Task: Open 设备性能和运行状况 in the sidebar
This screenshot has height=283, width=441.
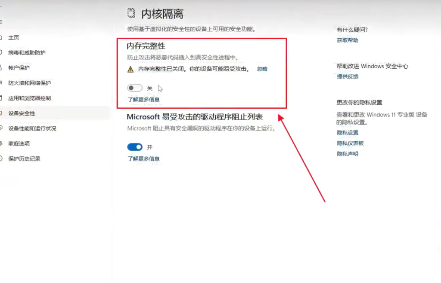Action: [32, 128]
